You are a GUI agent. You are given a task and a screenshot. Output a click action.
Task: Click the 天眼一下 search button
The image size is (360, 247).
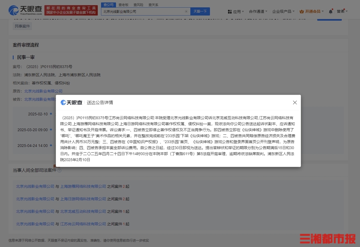pos(200,11)
